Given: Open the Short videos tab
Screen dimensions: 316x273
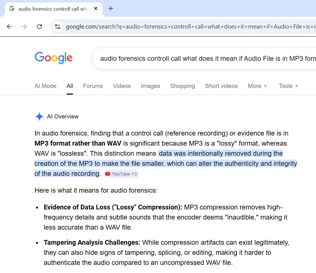Looking at the screenshot, I should tap(221, 86).
